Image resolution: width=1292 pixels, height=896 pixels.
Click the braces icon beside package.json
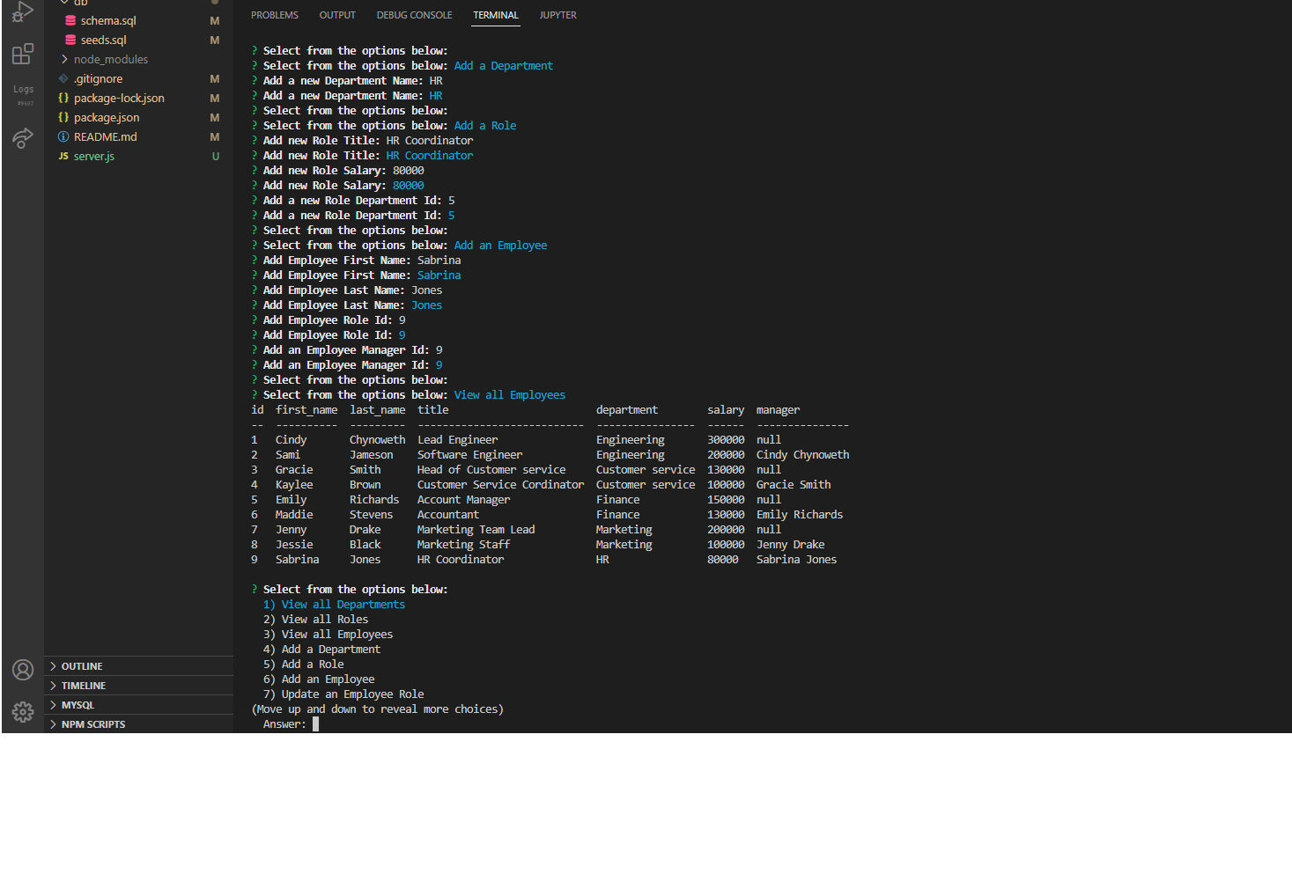tap(63, 117)
